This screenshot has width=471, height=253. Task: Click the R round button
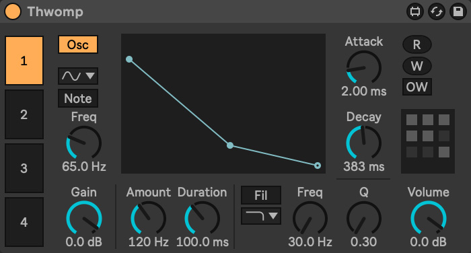(417, 45)
